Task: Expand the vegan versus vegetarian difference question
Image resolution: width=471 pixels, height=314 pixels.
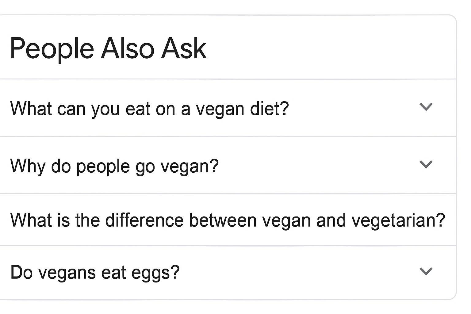Action: click(x=227, y=220)
